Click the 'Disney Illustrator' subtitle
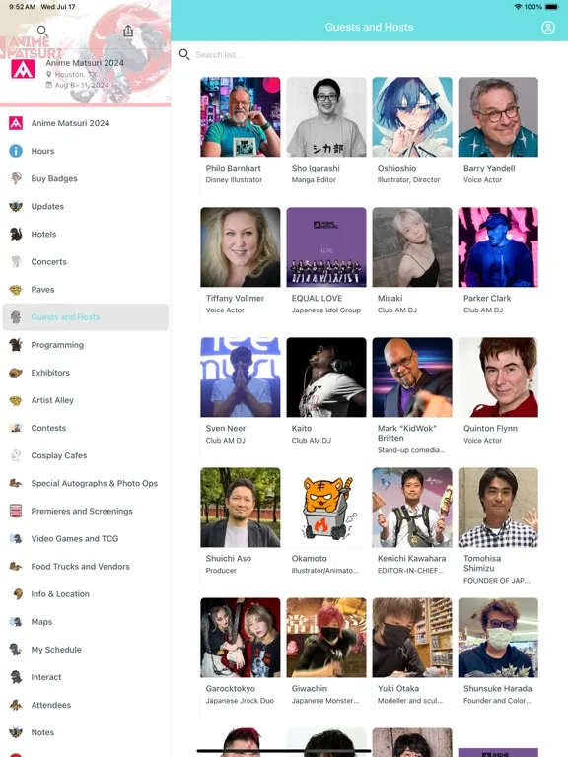The image size is (568, 757). 234,180
